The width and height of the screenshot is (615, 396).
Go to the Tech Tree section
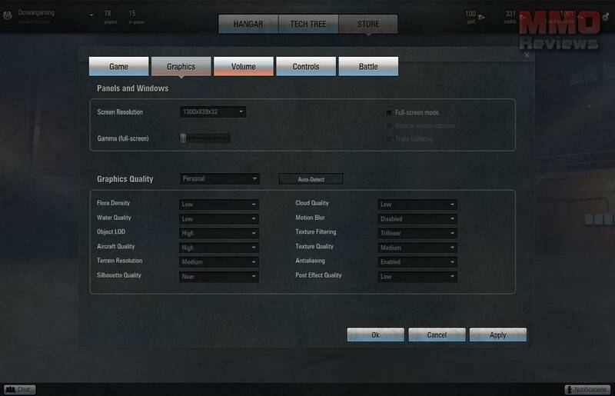[x=307, y=24]
